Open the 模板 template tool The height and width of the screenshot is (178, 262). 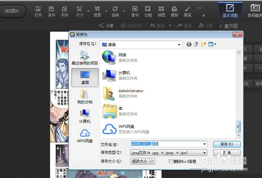(x=174, y=12)
